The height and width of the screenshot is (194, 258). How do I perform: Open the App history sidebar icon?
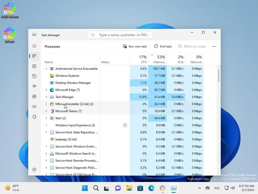[x=34, y=76]
